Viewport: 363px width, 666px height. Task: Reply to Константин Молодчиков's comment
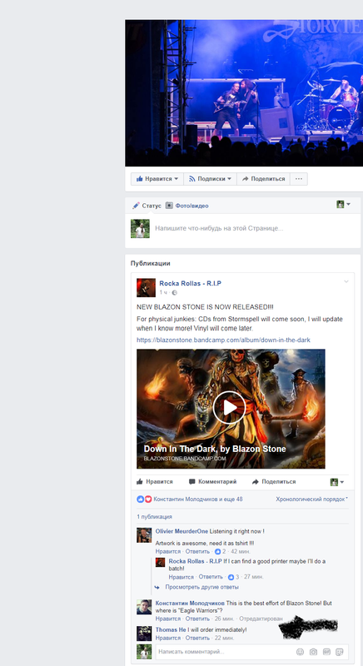pyautogui.click(x=197, y=619)
